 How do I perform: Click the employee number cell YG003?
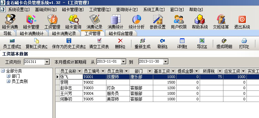tap(95, 88)
